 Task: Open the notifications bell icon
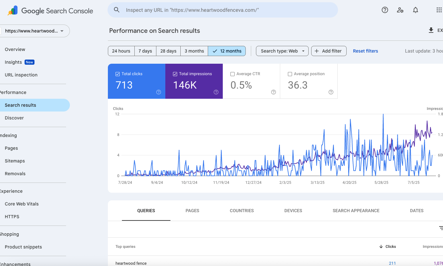(x=416, y=10)
